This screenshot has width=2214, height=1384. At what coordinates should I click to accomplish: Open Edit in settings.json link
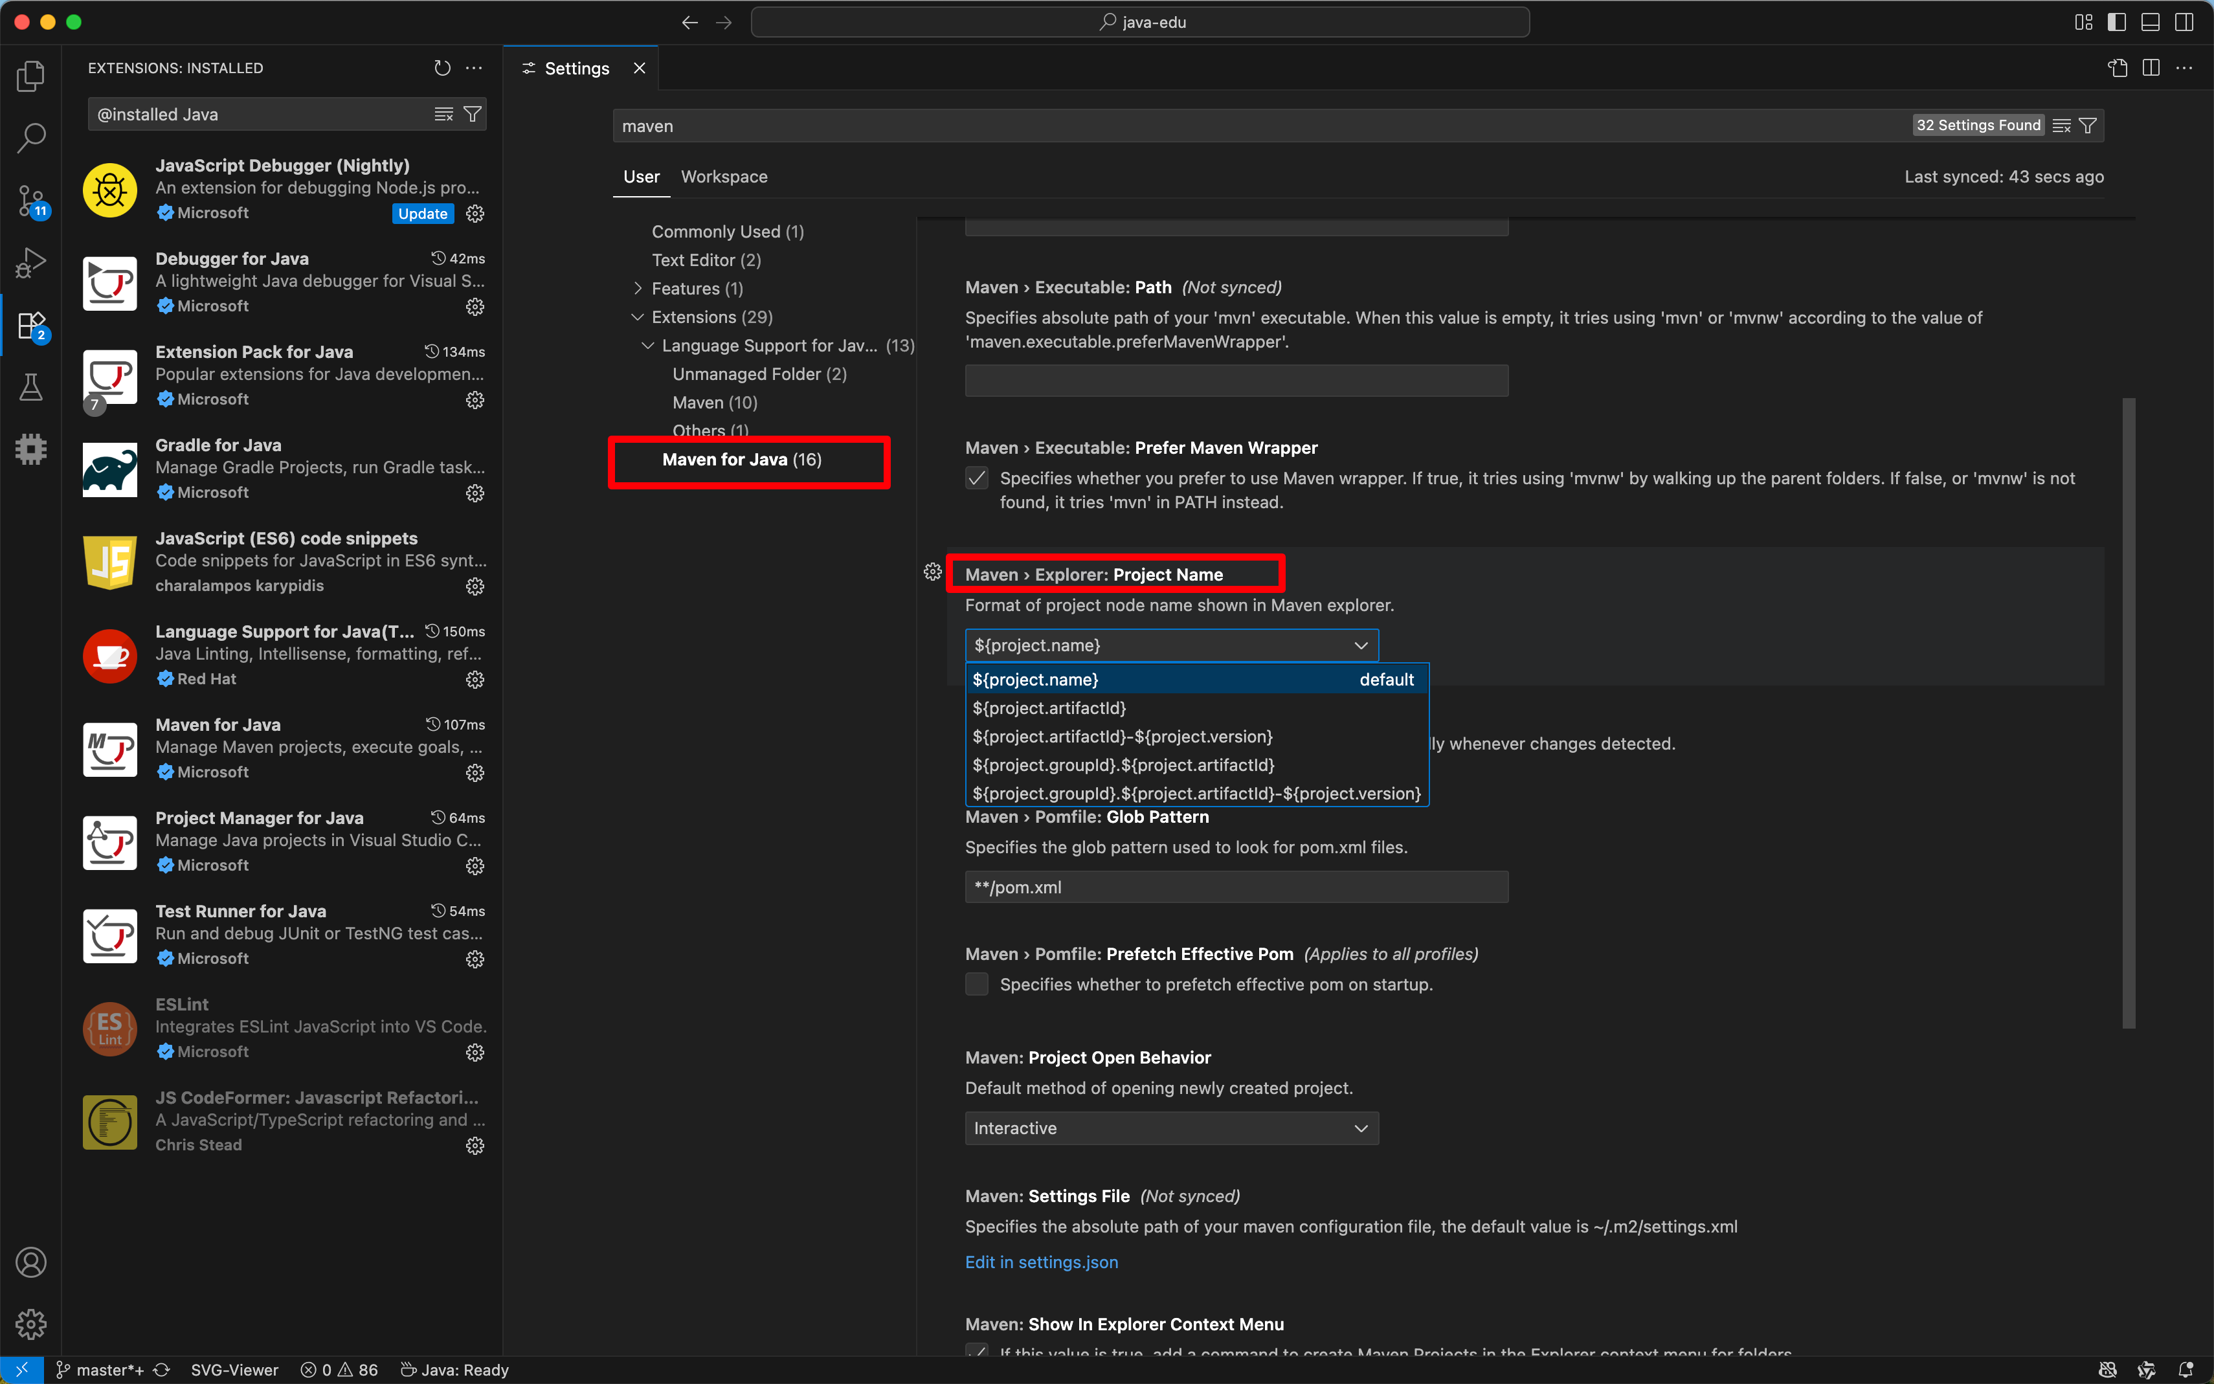pos(1042,1262)
